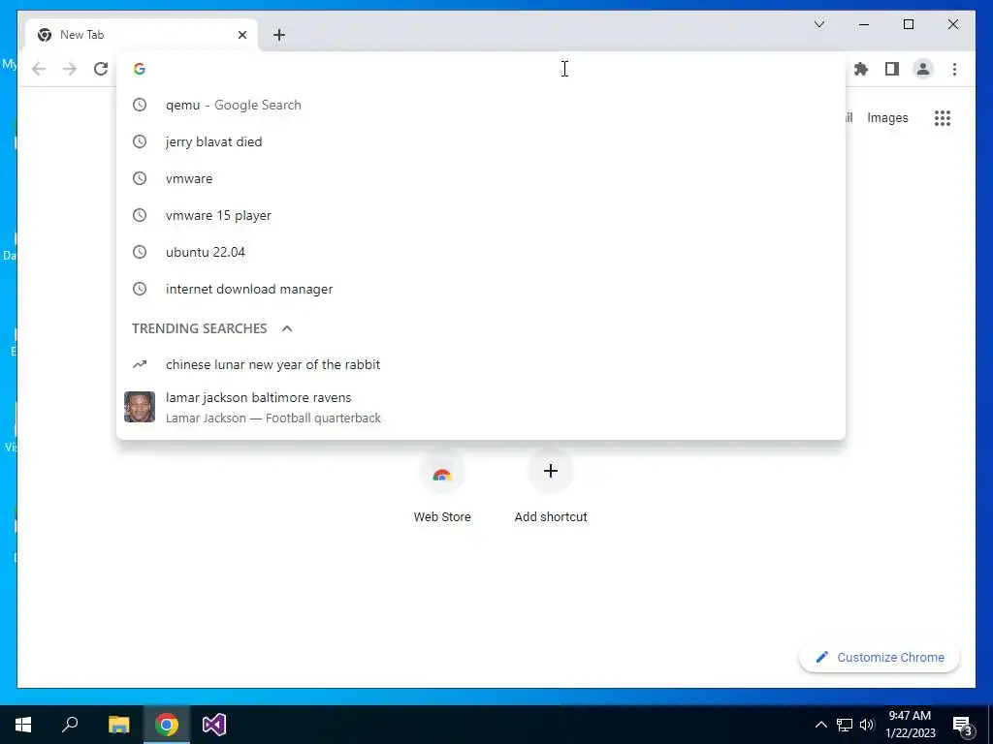Select lamar jackson baltimore ravens suggestion
Screen dimensions: 993x744
[481, 407]
